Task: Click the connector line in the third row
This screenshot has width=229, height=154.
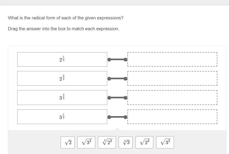Action: [117, 98]
